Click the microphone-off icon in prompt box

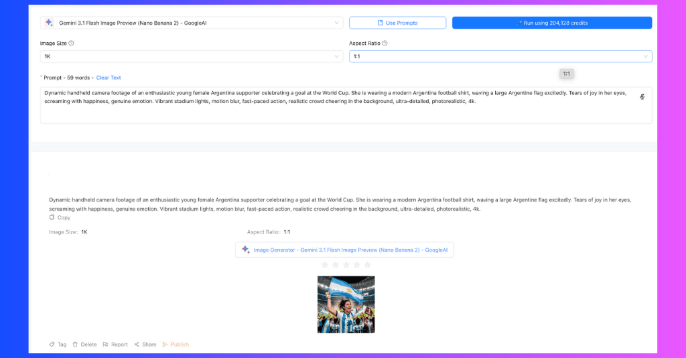point(642,96)
